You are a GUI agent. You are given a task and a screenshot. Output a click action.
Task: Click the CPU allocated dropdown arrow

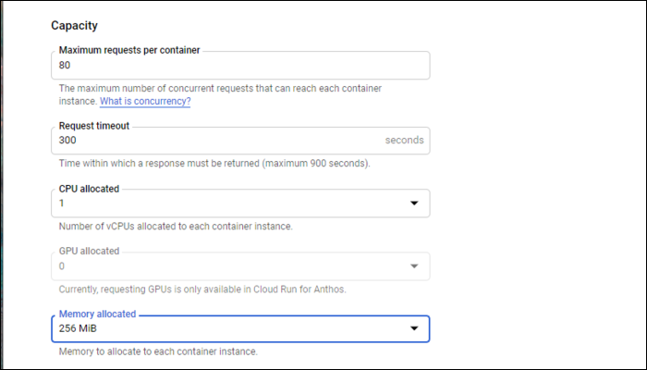click(x=413, y=203)
